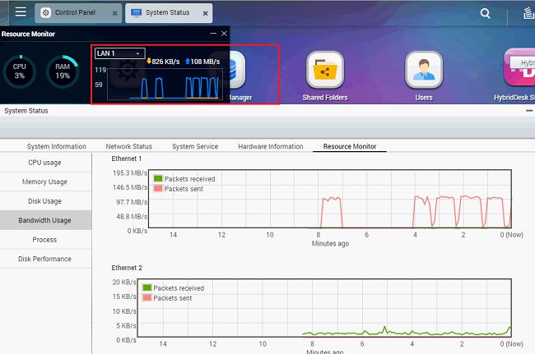Click Ethernet 2 pink Packets sent swatch
This screenshot has height=354, width=535.
(147, 297)
